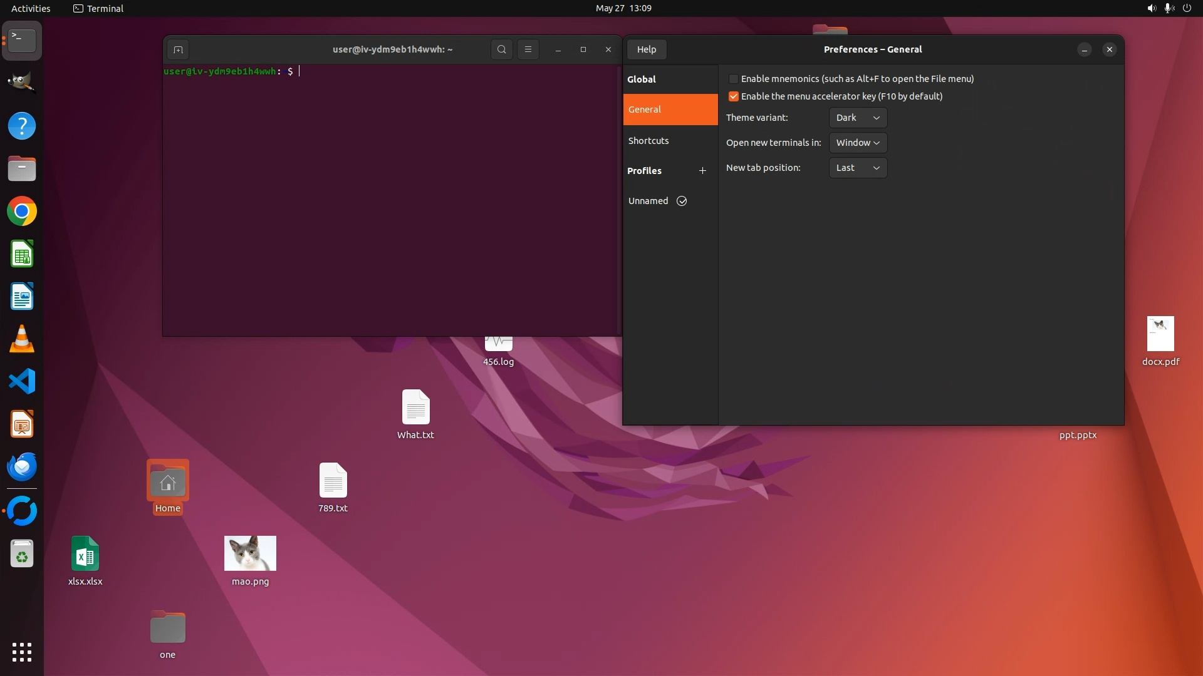The height and width of the screenshot is (676, 1203).
Task: Launch Visual Studio Code from dock
Action: point(22,381)
